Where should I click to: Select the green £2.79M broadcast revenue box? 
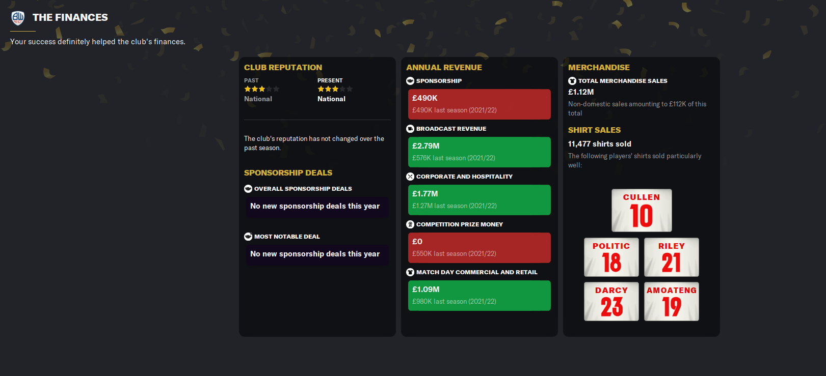coord(479,152)
